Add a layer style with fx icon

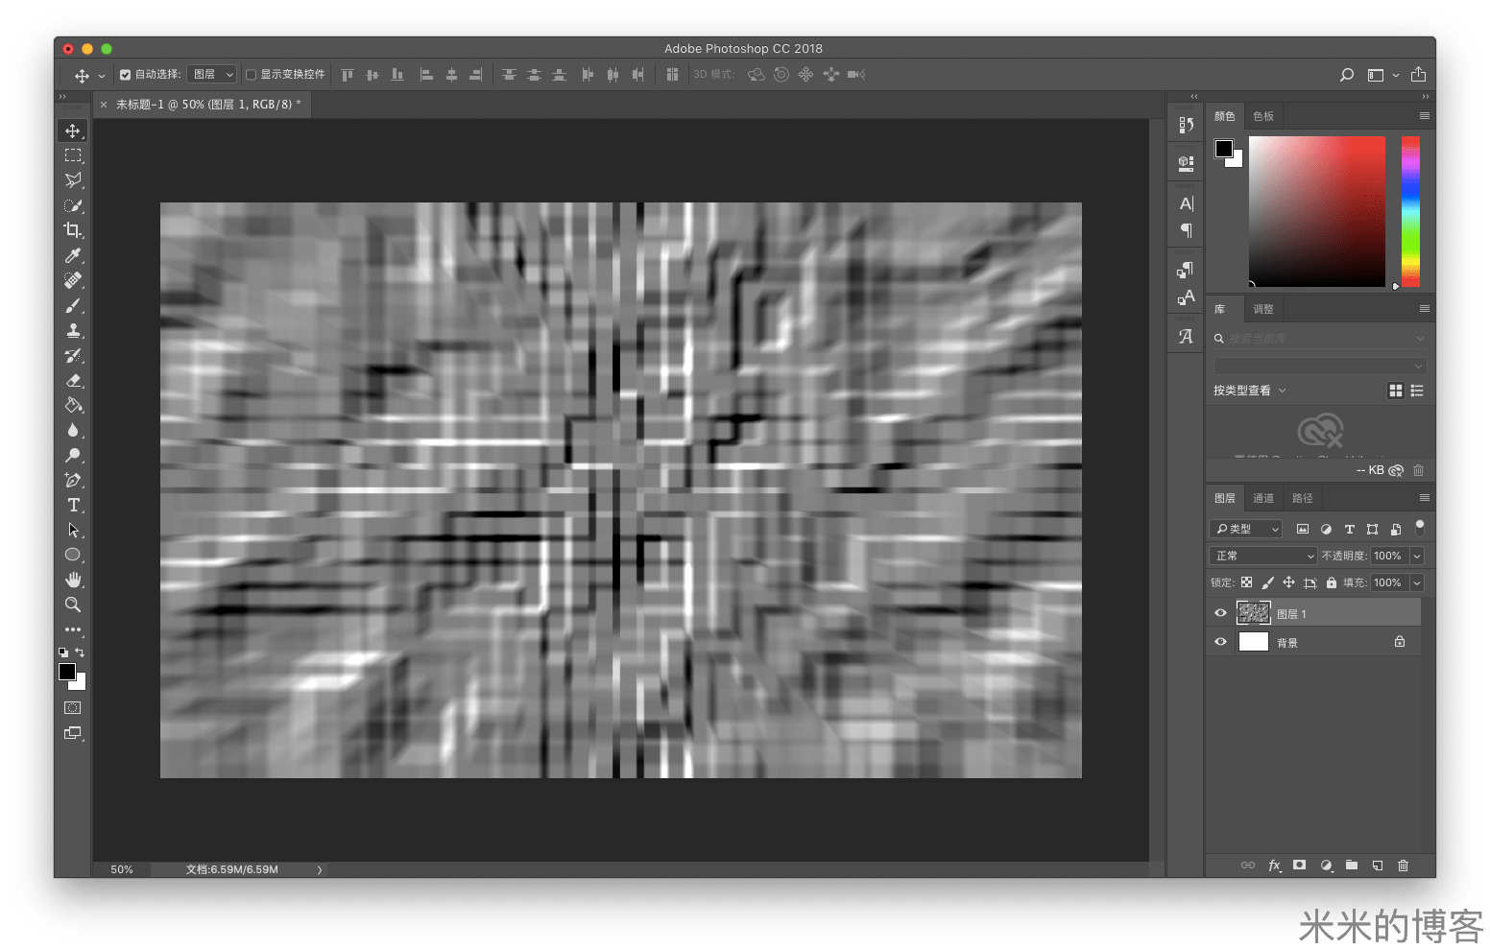pyautogui.click(x=1274, y=866)
